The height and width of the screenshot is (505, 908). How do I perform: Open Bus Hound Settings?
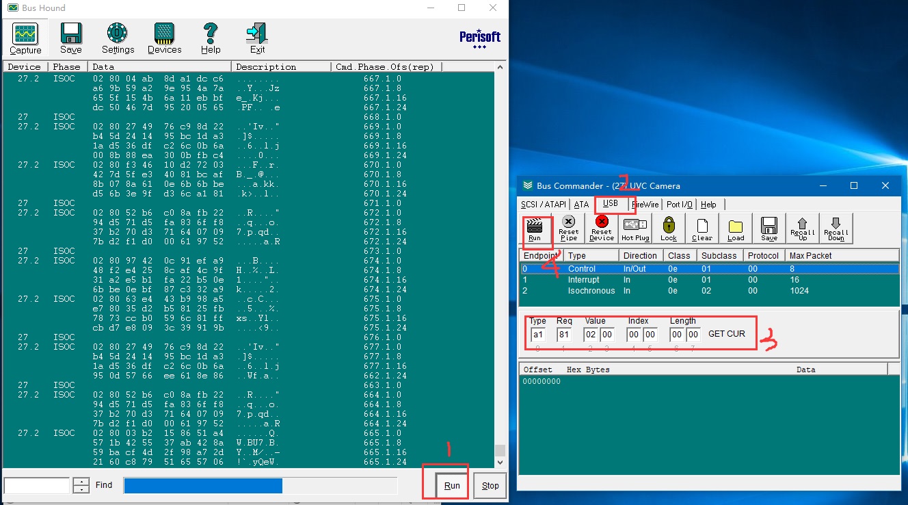118,38
